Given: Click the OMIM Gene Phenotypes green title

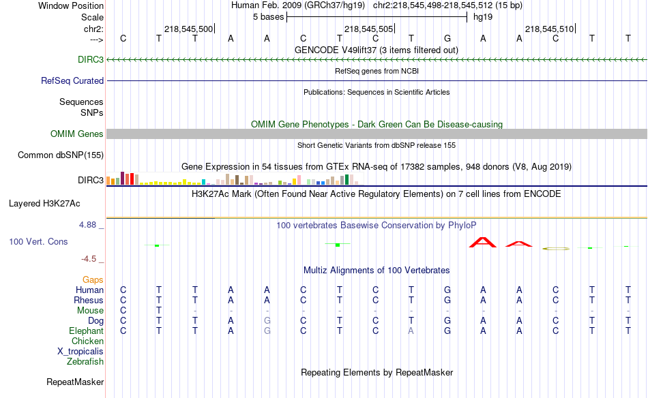Looking at the screenshot, I should coord(377,124).
